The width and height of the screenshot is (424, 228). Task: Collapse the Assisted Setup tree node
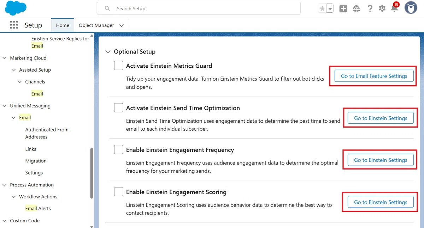click(14, 70)
